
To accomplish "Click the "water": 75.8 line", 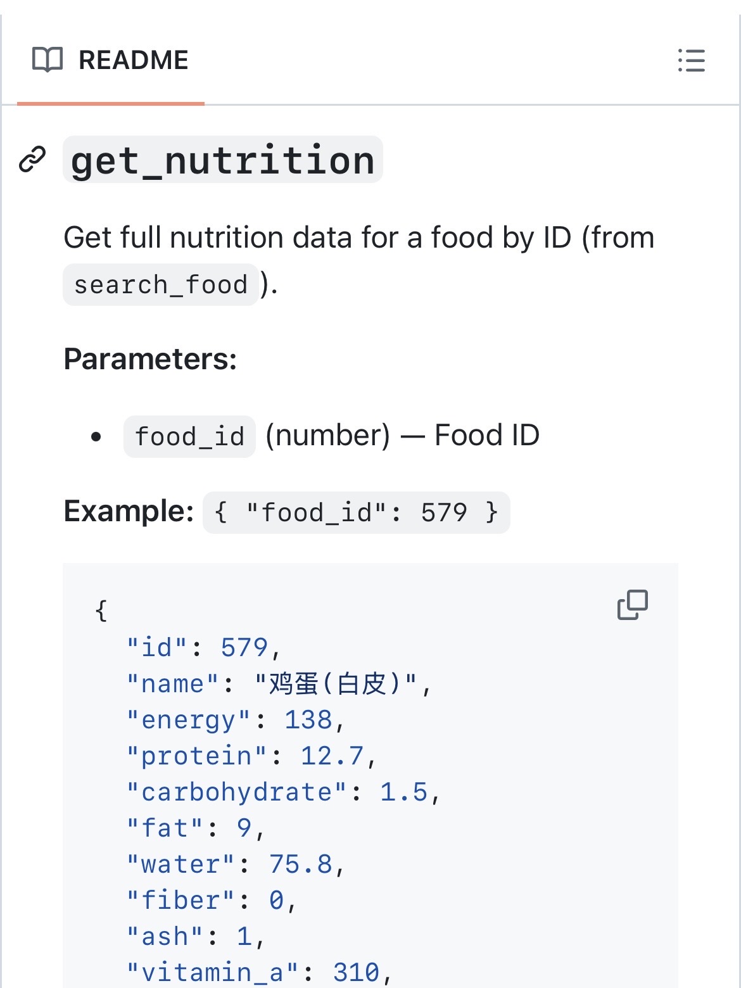I will (x=235, y=864).
